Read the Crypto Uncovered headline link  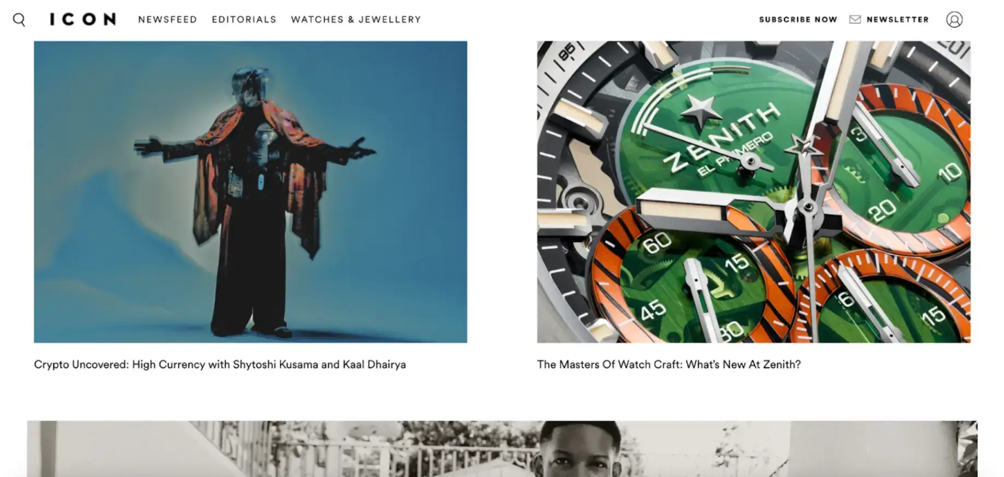click(220, 364)
